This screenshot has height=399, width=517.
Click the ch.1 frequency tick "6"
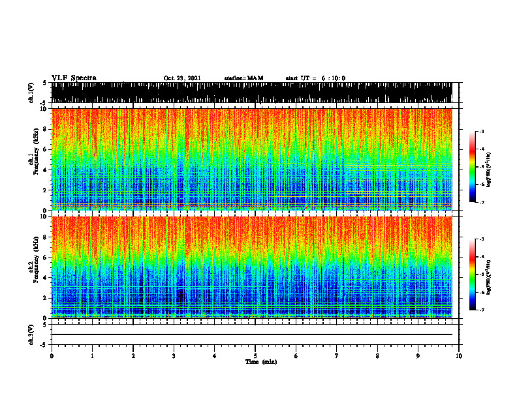coord(45,149)
